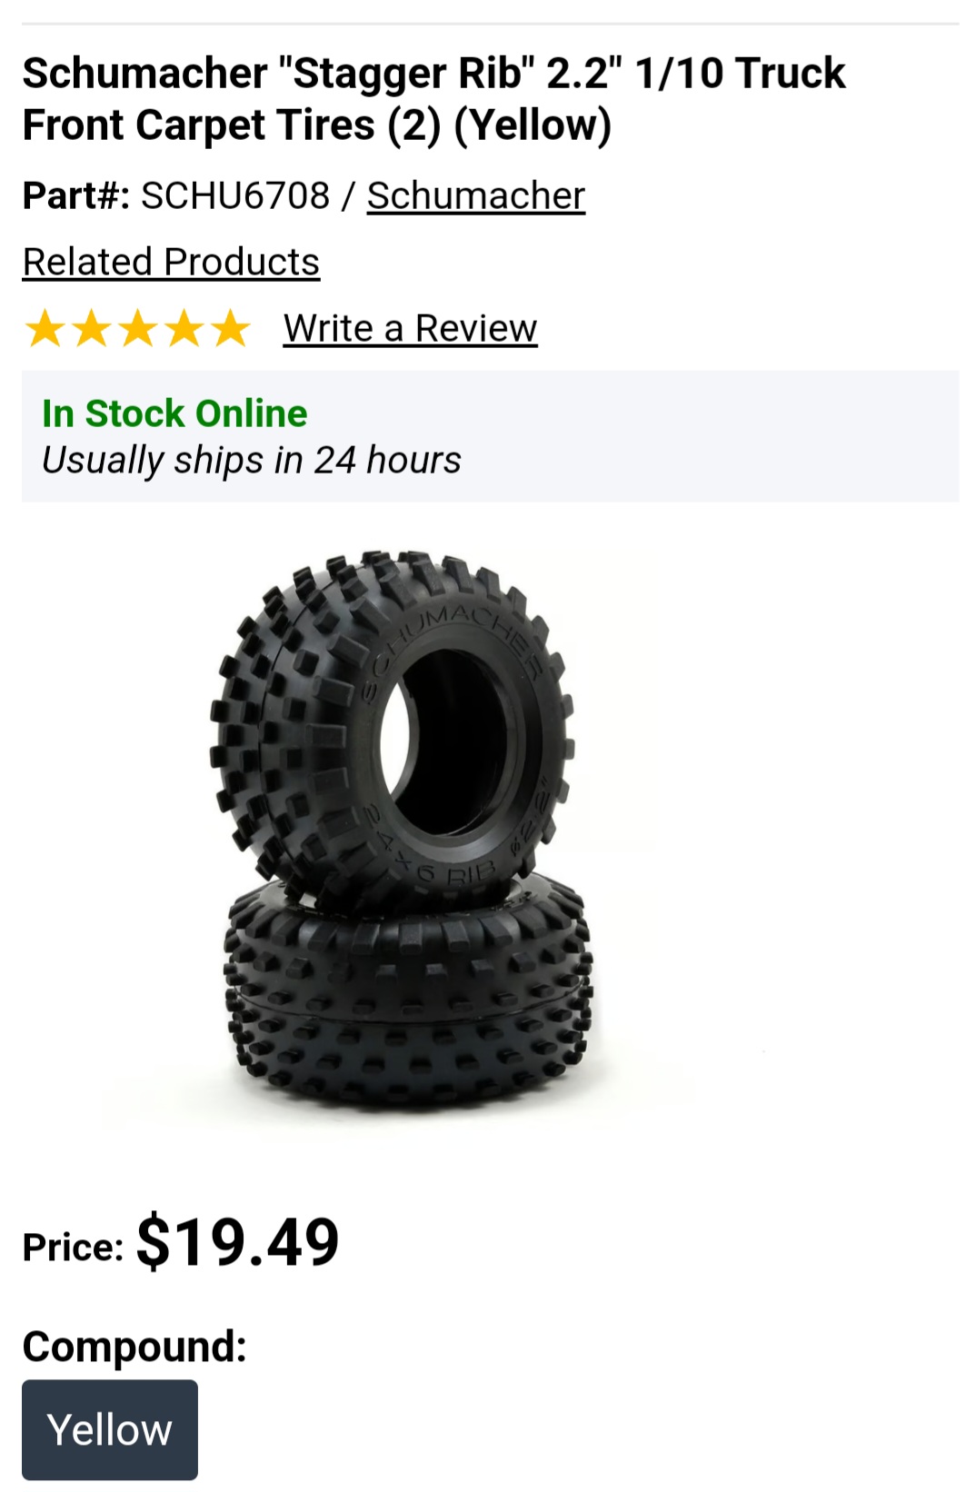Click the Compound label
Image resolution: width=976 pixels, height=1492 pixels.
(x=134, y=1346)
